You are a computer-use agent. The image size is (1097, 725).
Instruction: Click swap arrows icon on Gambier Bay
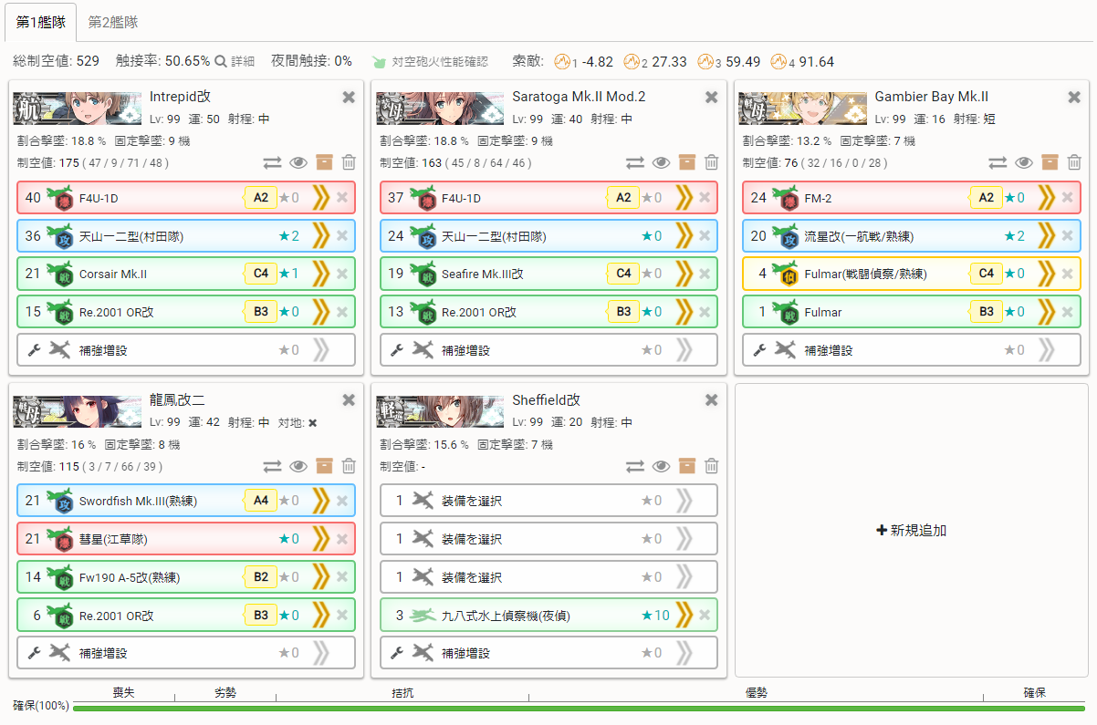(998, 162)
